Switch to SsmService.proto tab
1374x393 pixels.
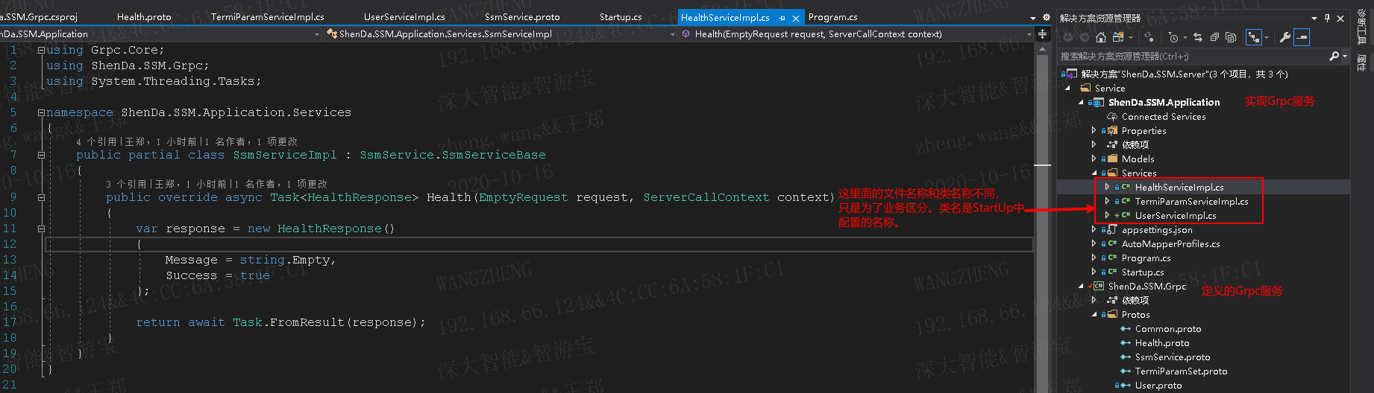point(522,16)
